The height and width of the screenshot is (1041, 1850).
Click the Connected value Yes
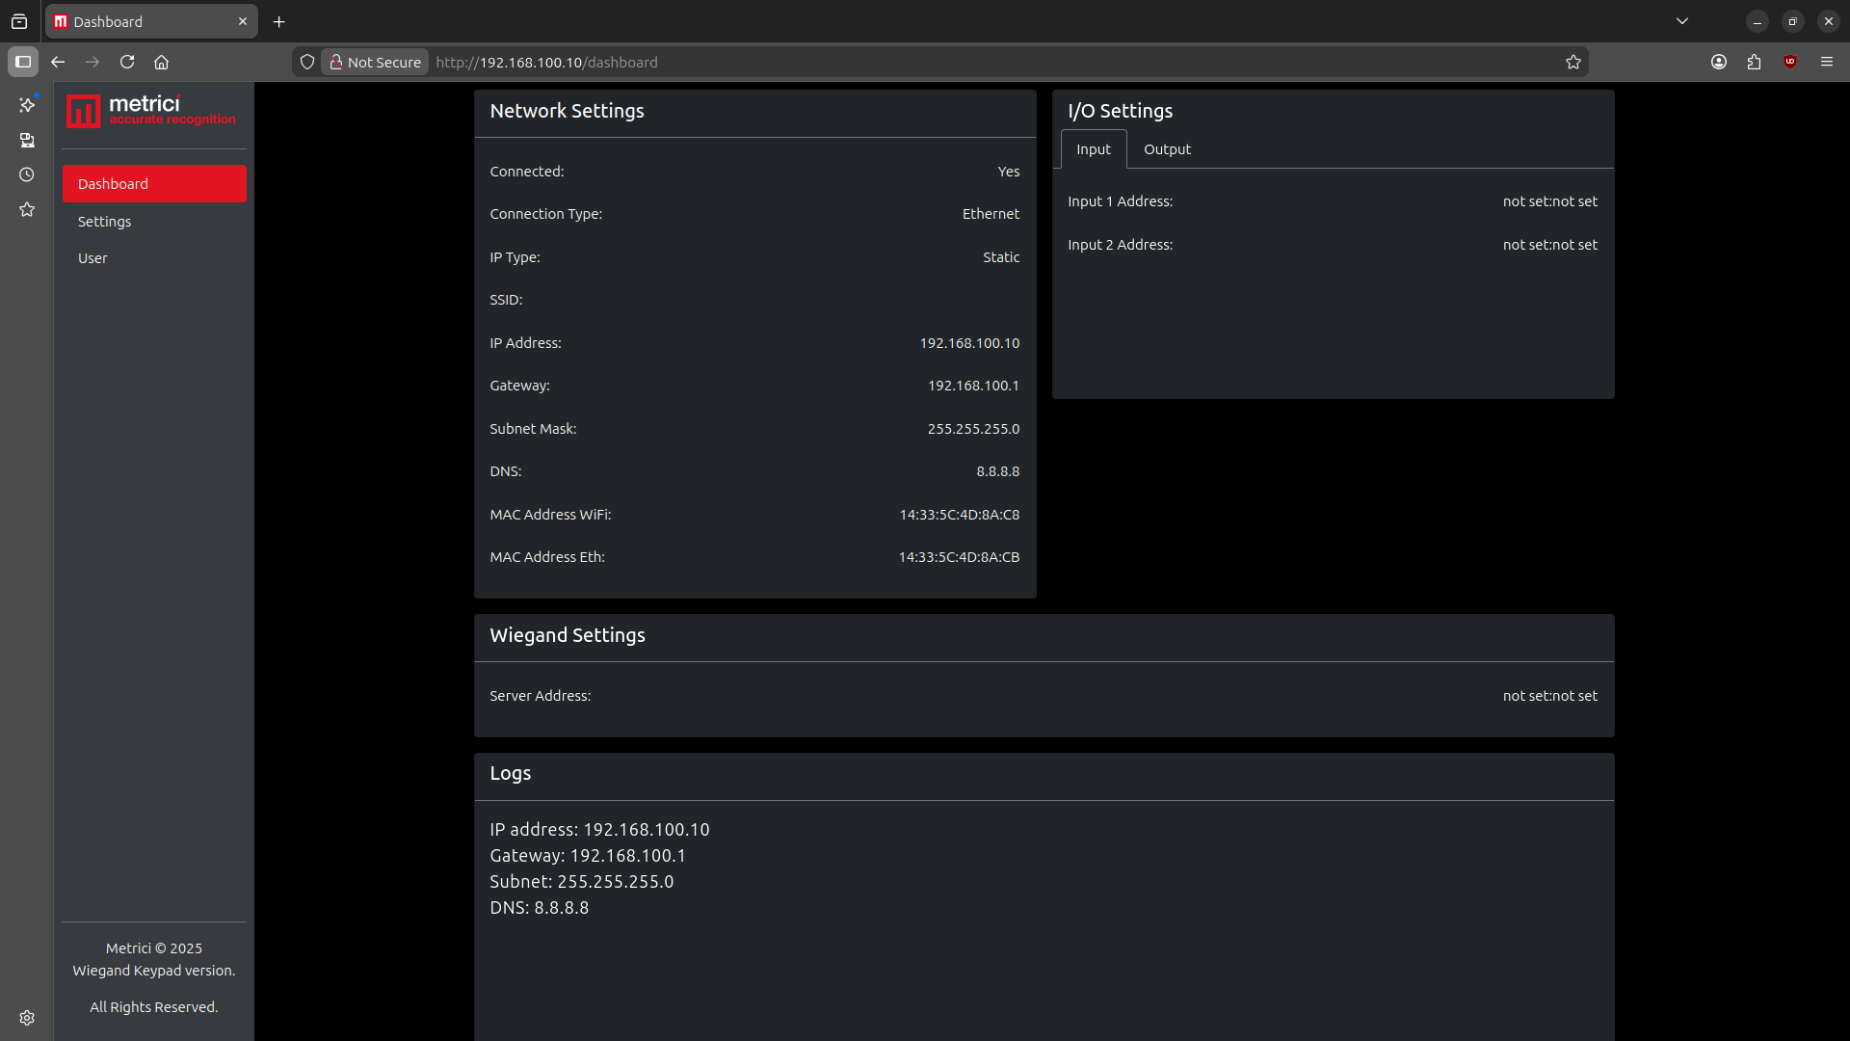1009,172
